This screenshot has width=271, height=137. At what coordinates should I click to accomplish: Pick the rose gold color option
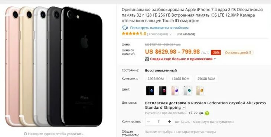click(x=175, y=90)
